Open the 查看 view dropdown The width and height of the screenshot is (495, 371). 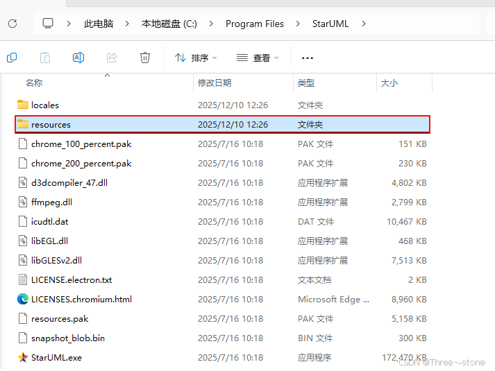(258, 58)
